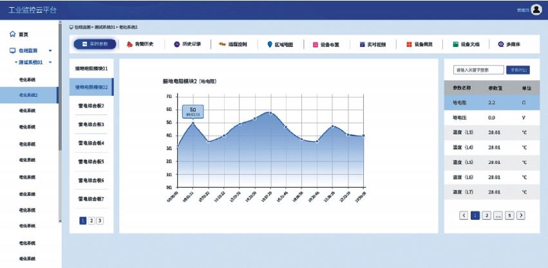Click the 5Ω tooltip on the chart
Image resolution: width=548 pixels, height=268 pixels.
[x=193, y=111]
